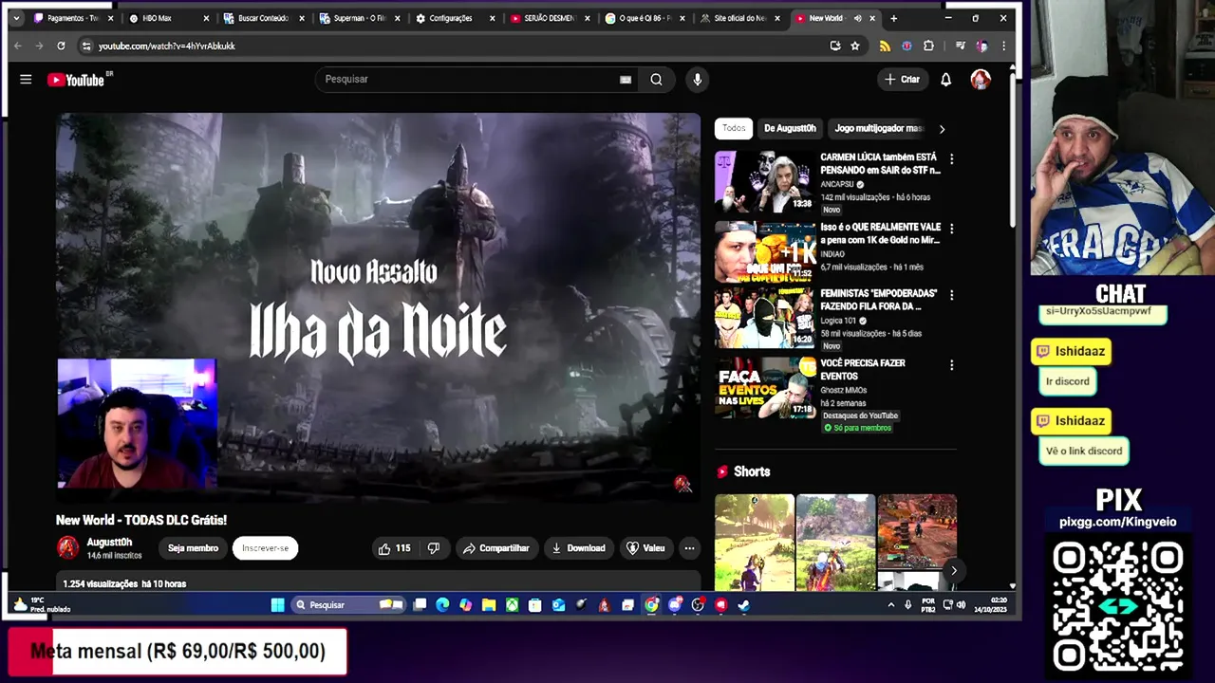
Task: Click the address bar URL
Action: click(167, 46)
